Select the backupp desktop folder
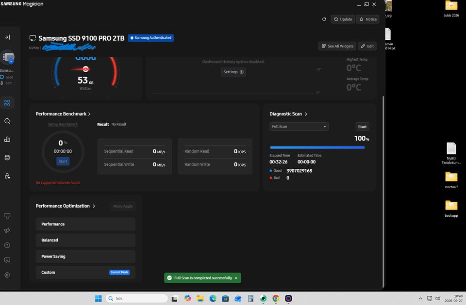The width and height of the screenshot is (466, 305). tap(451, 209)
